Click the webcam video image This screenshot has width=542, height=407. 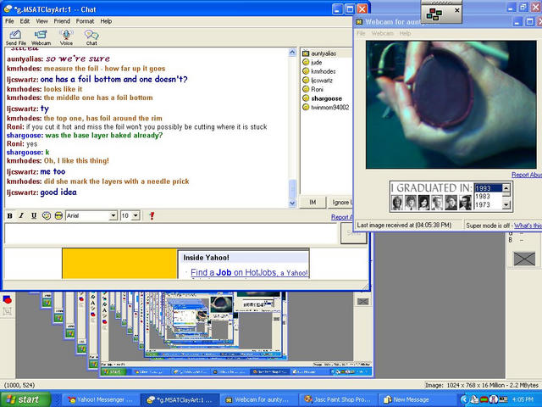click(x=451, y=104)
